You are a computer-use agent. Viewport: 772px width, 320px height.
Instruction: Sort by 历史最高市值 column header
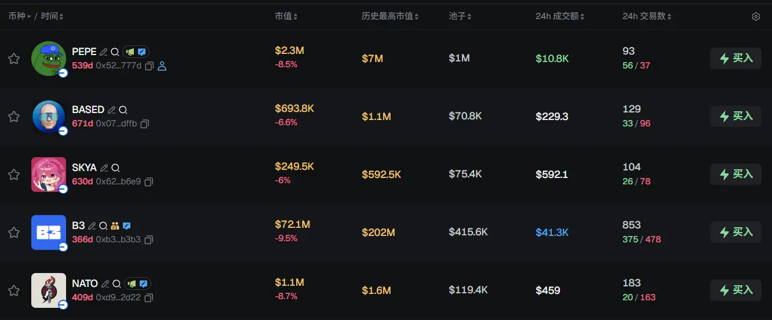(390, 16)
